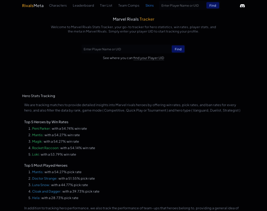The image size is (267, 211).
Task: Click 'with a 51.55% pick rate' text
Action: (x=77, y=178)
